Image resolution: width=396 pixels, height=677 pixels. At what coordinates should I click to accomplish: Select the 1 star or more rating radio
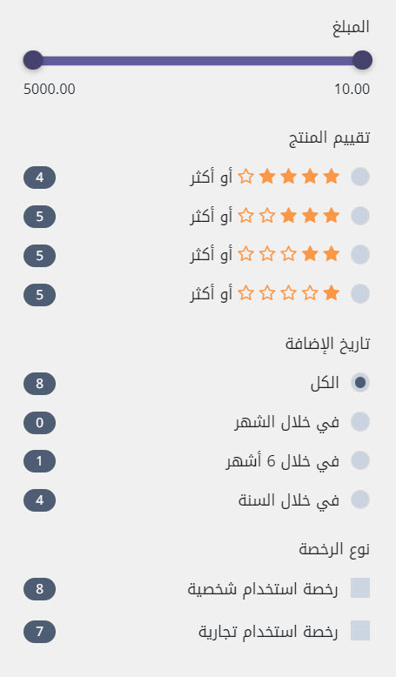coord(359,294)
